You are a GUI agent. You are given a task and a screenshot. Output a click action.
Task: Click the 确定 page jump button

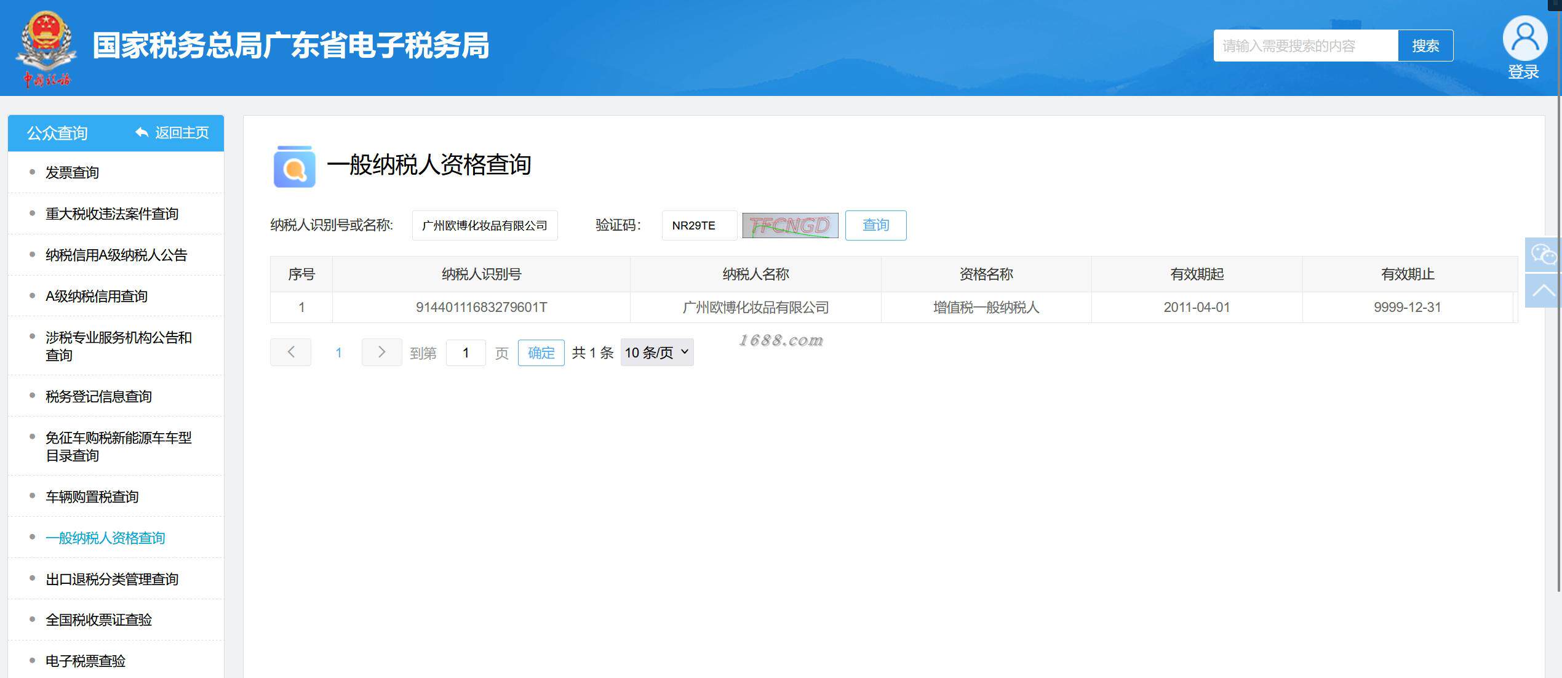click(x=541, y=353)
